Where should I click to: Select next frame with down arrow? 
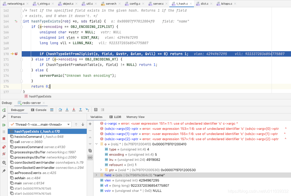[x=83, y=124]
